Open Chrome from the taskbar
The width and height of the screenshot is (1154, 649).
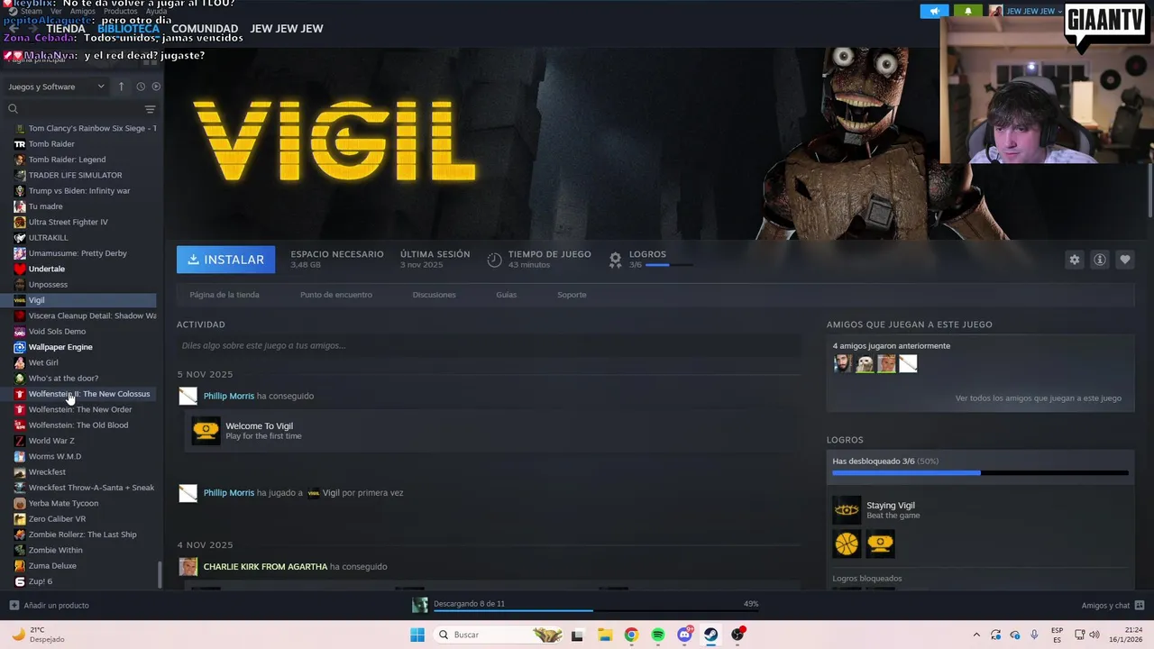(631, 635)
